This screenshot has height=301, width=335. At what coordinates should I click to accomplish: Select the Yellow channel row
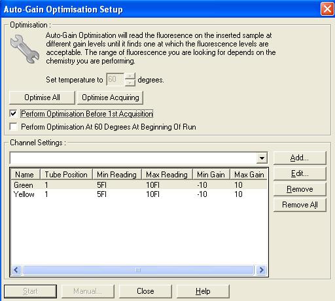click(x=139, y=194)
